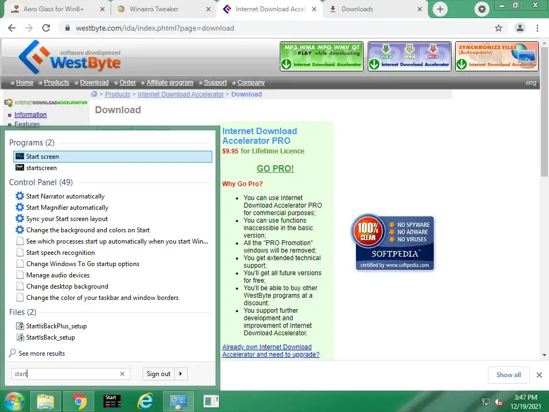
Task: Open Start speech recognition result
Action: pos(113,253)
